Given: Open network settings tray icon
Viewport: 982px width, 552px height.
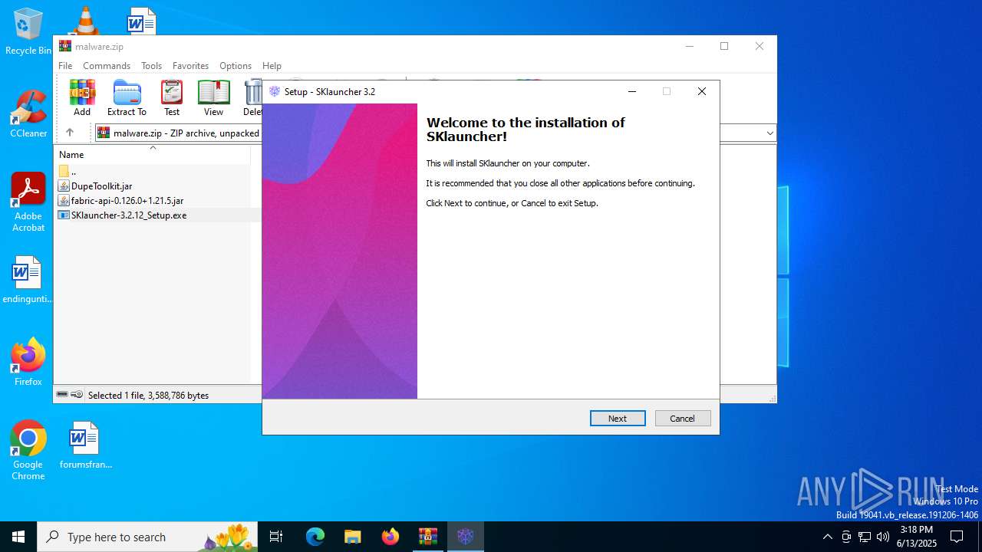Looking at the screenshot, I should tap(865, 537).
